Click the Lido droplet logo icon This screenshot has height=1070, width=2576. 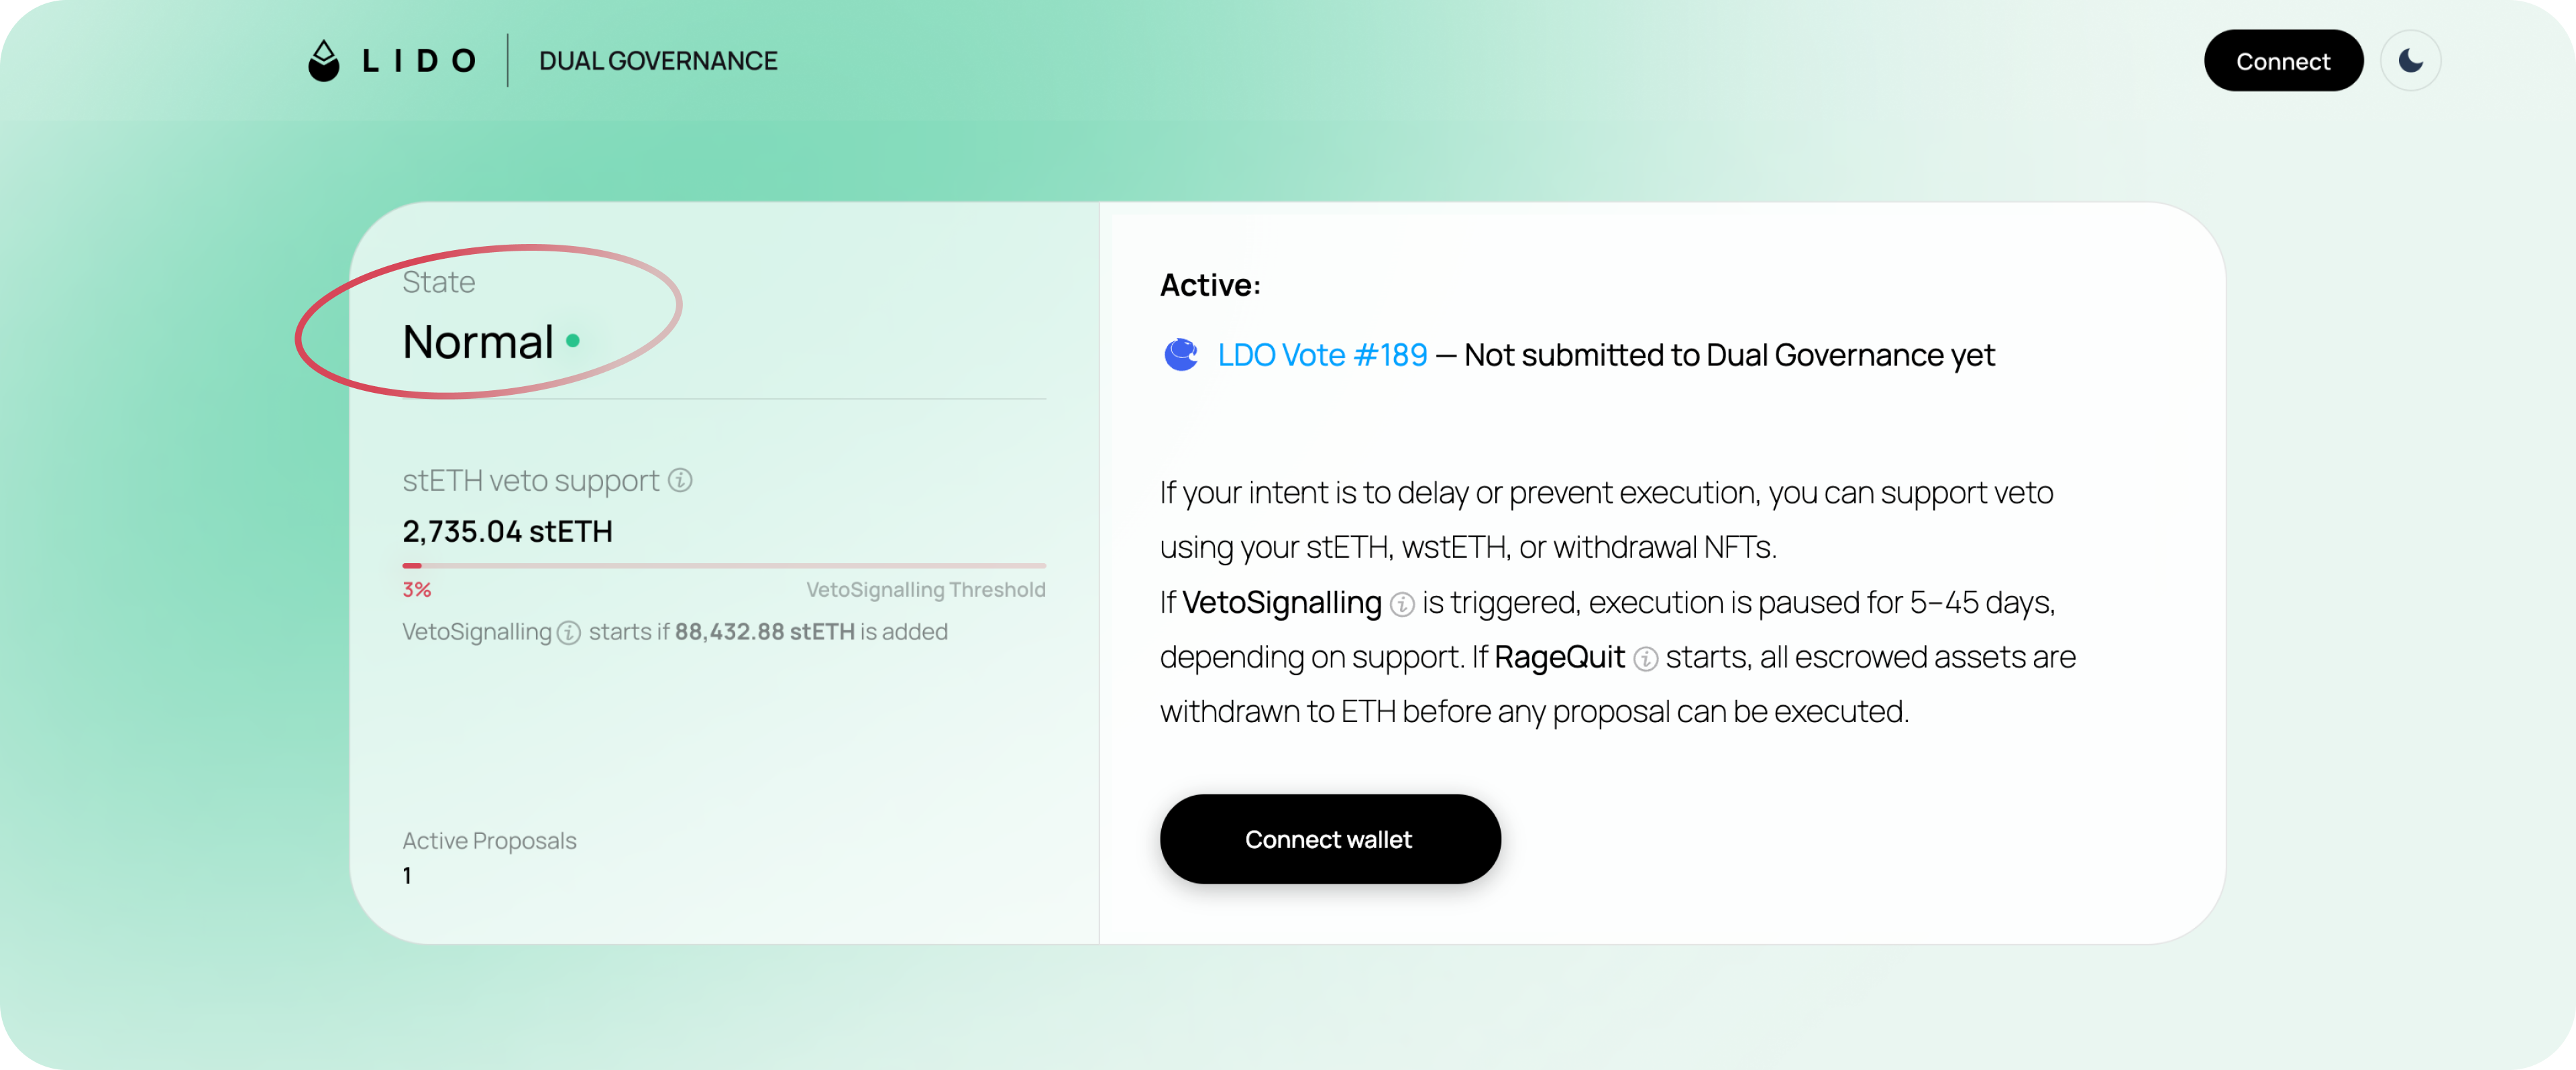coord(323,61)
